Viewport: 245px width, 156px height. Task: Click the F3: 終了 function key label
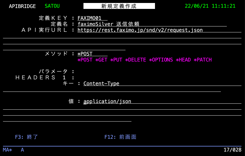coord(27,137)
